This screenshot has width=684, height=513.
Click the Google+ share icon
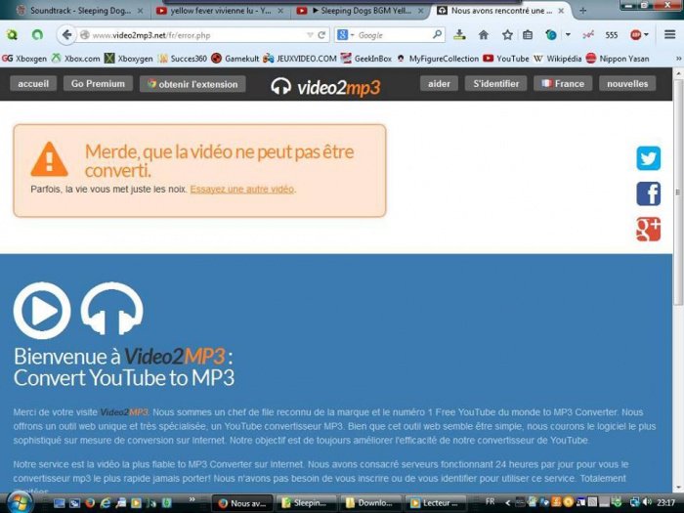pyautogui.click(x=648, y=230)
